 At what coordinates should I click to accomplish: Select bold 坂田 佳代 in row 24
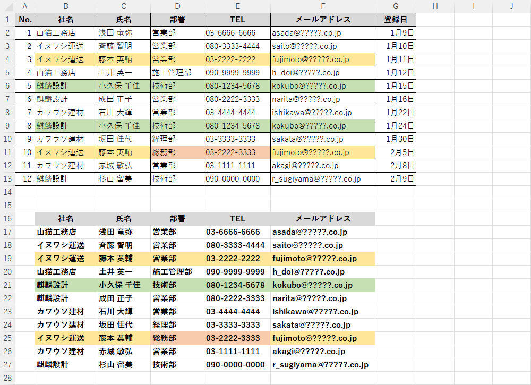tap(124, 324)
